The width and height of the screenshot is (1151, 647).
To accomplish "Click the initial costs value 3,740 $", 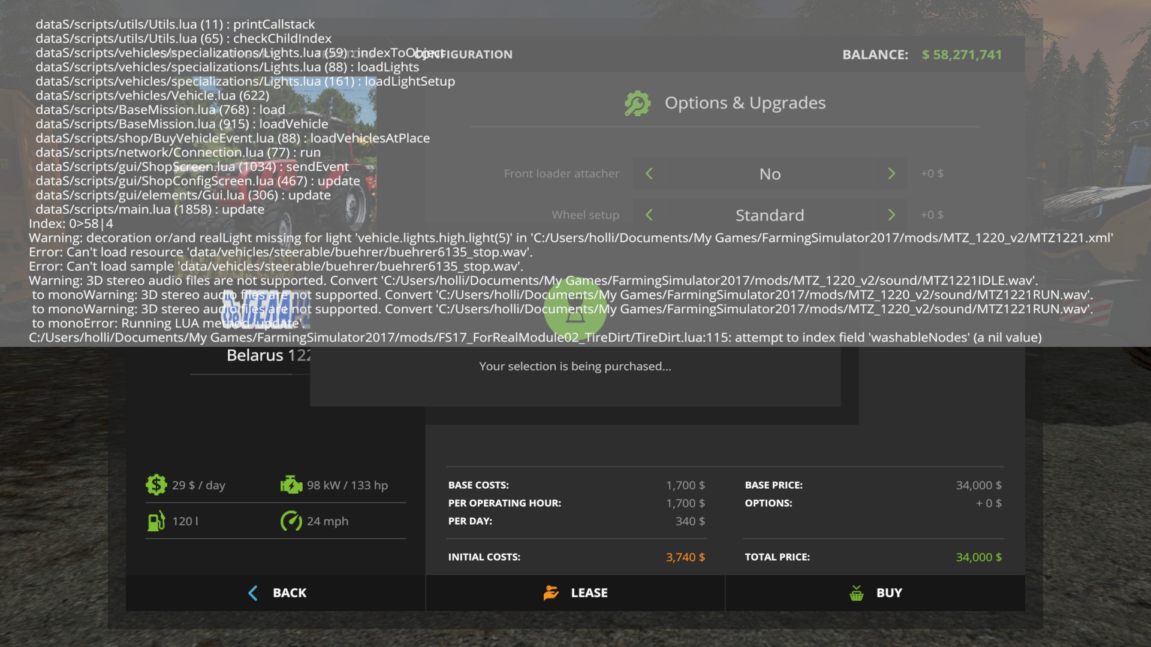I will [686, 557].
